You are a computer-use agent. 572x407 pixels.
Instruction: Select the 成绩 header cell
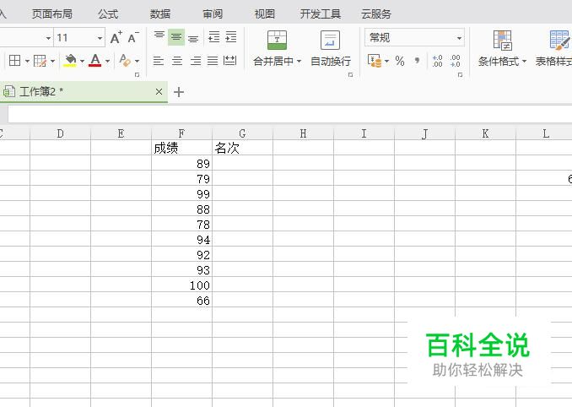tap(181, 148)
